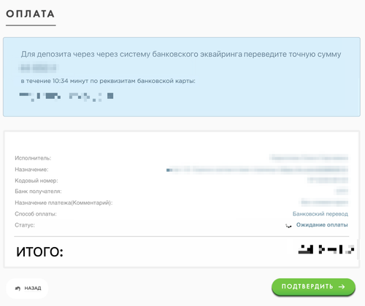Click the Назначение: label
Viewport: 365px width, 306px height.
31,170
